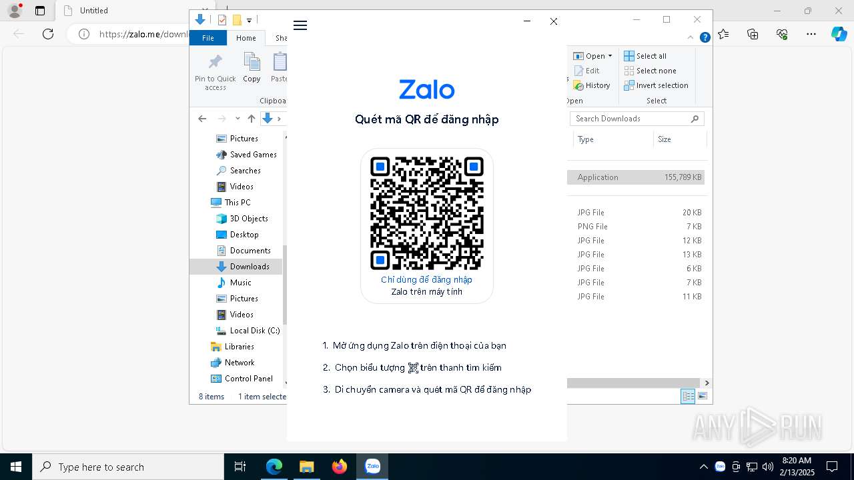
Task: Click the taskbar search box
Action: click(128, 467)
